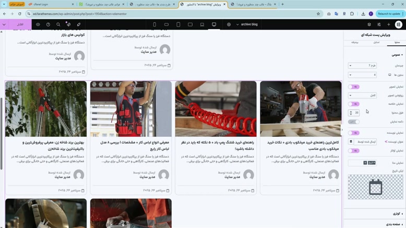Image resolution: width=406 pixels, height=228 pixels.
Task: Open the Elementor finder search icon
Action: [x=58, y=24]
